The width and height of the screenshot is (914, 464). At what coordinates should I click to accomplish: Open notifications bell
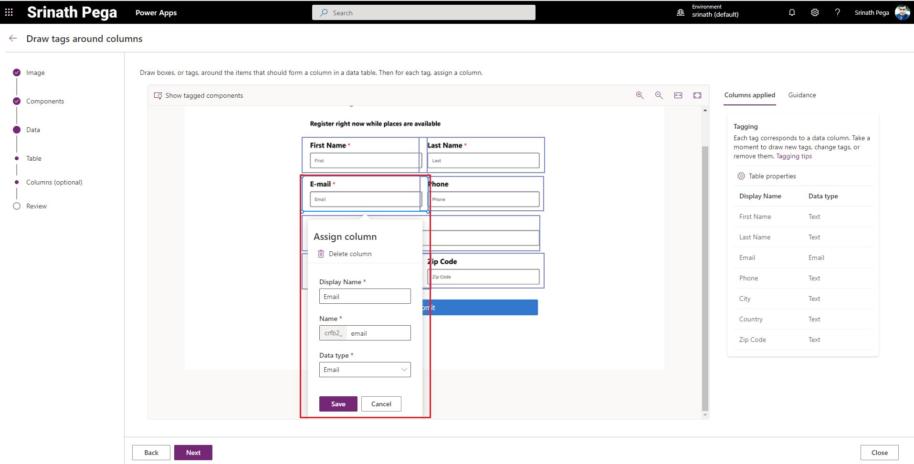point(792,12)
